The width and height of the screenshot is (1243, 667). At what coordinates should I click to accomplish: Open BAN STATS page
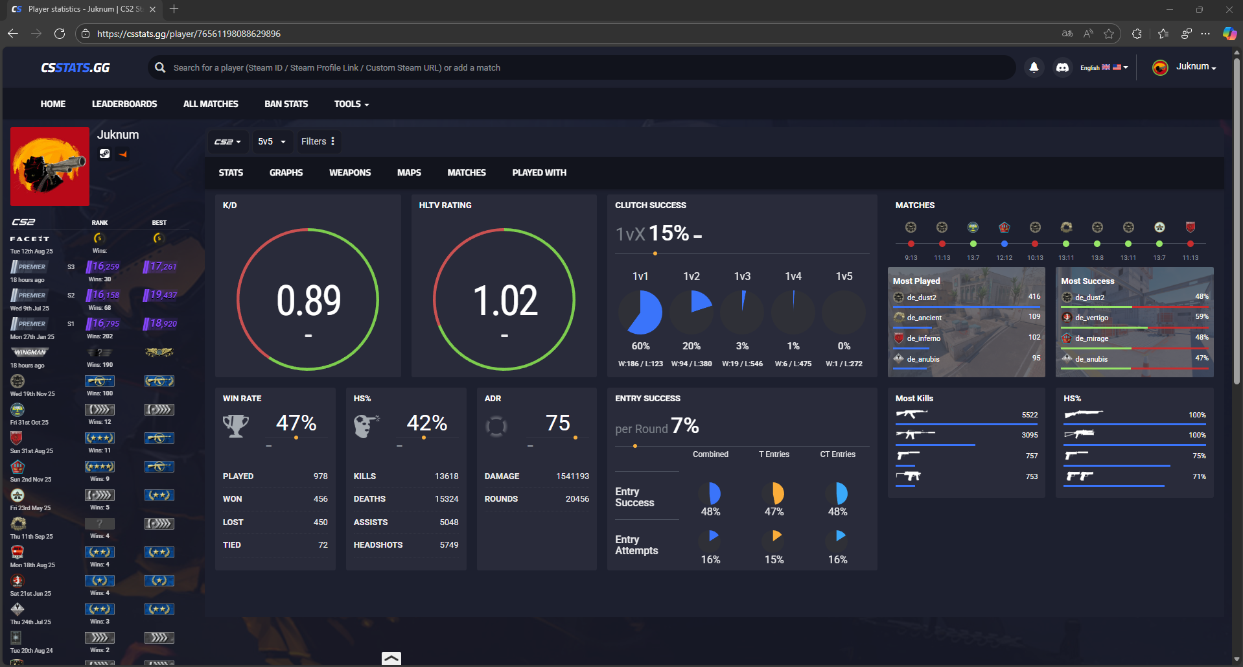point(286,104)
